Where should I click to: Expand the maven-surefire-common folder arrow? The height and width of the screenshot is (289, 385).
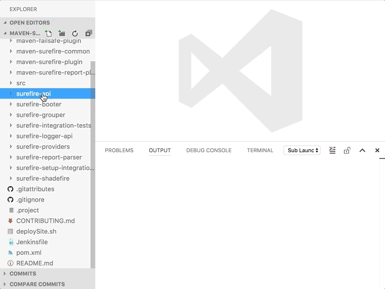(11, 51)
